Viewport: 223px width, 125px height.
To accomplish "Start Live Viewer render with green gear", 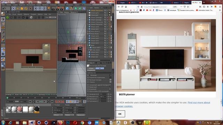I will [x=7, y=17].
